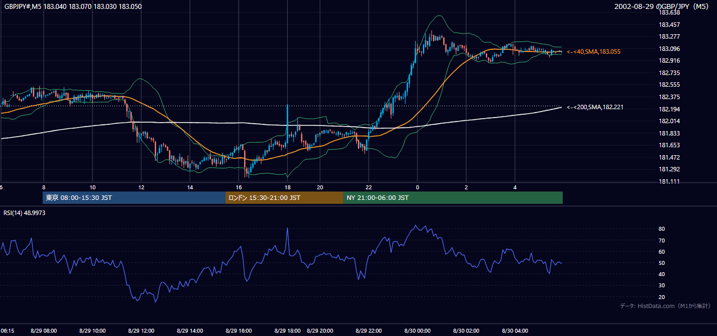This screenshot has width=717, height=336.
Task: Click the 183.096 price axis label
Action: pyautogui.click(x=669, y=49)
